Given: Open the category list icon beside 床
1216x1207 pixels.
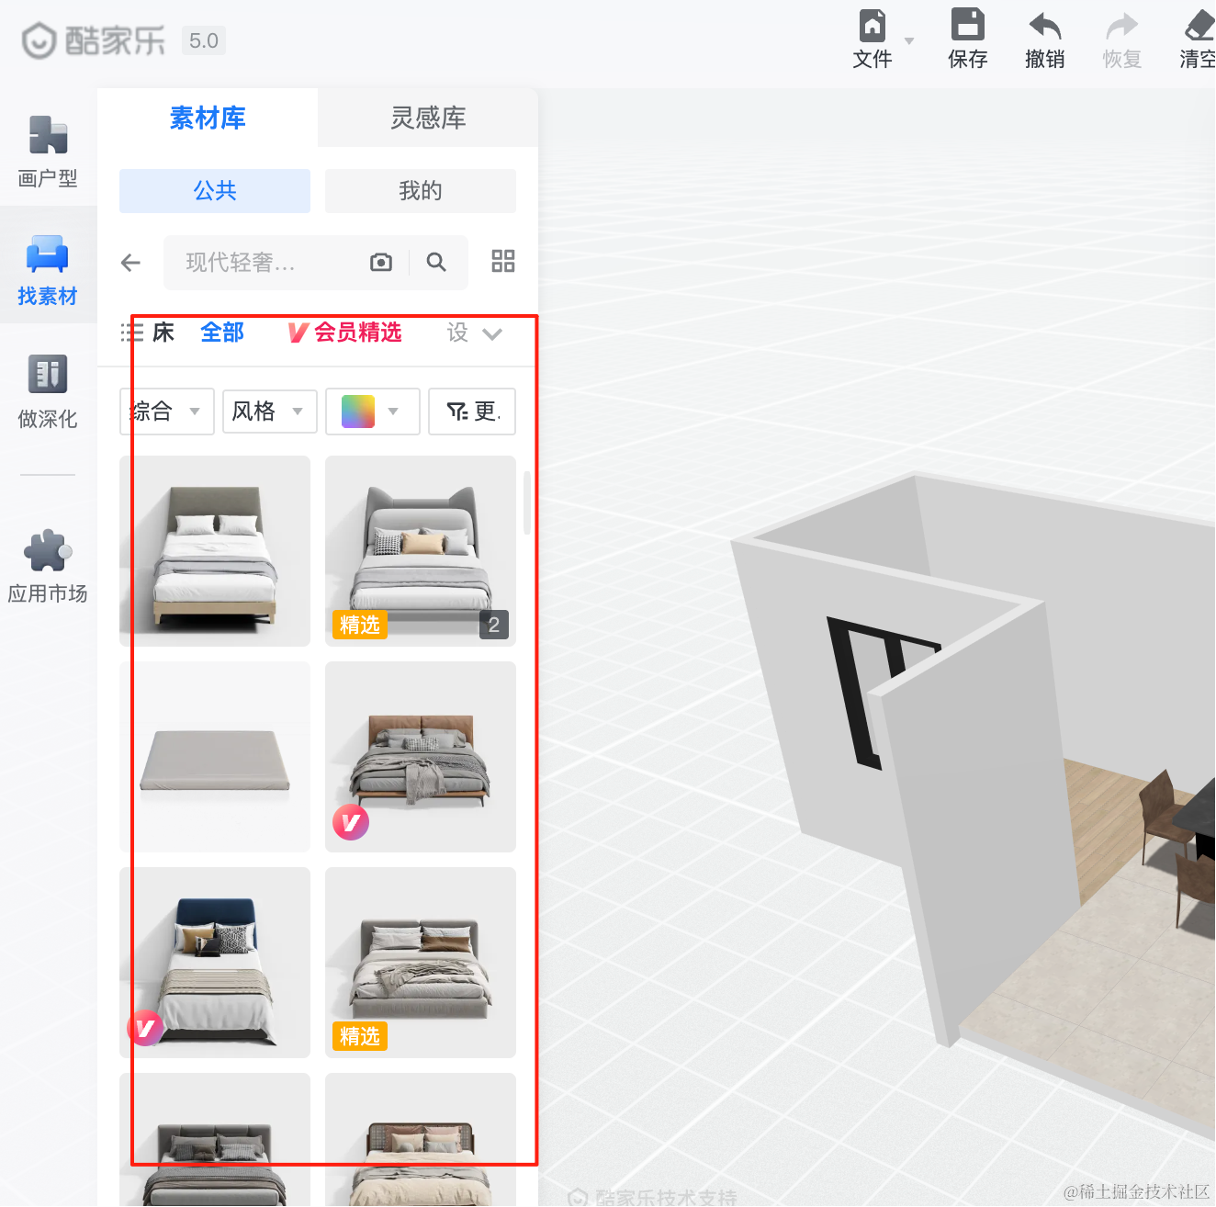Looking at the screenshot, I should [132, 333].
